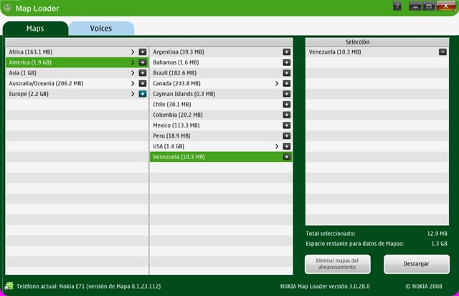Add Cayman Islands map with plus icon
The image size is (459, 296).
[287, 94]
